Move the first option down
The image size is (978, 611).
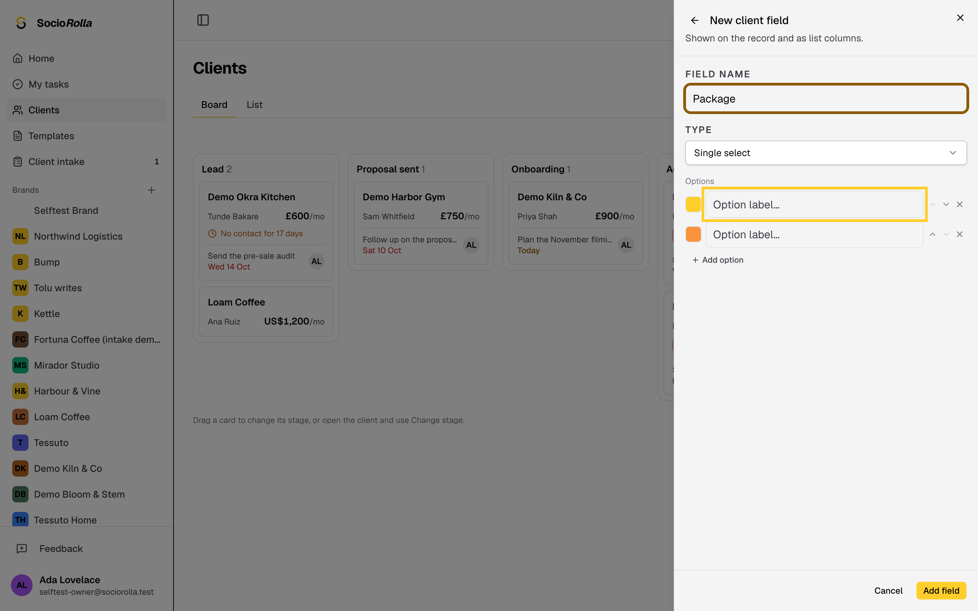tap(946, 204)
